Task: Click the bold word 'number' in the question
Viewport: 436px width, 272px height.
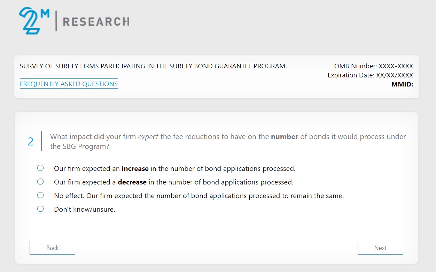Action: pos(284,137)
